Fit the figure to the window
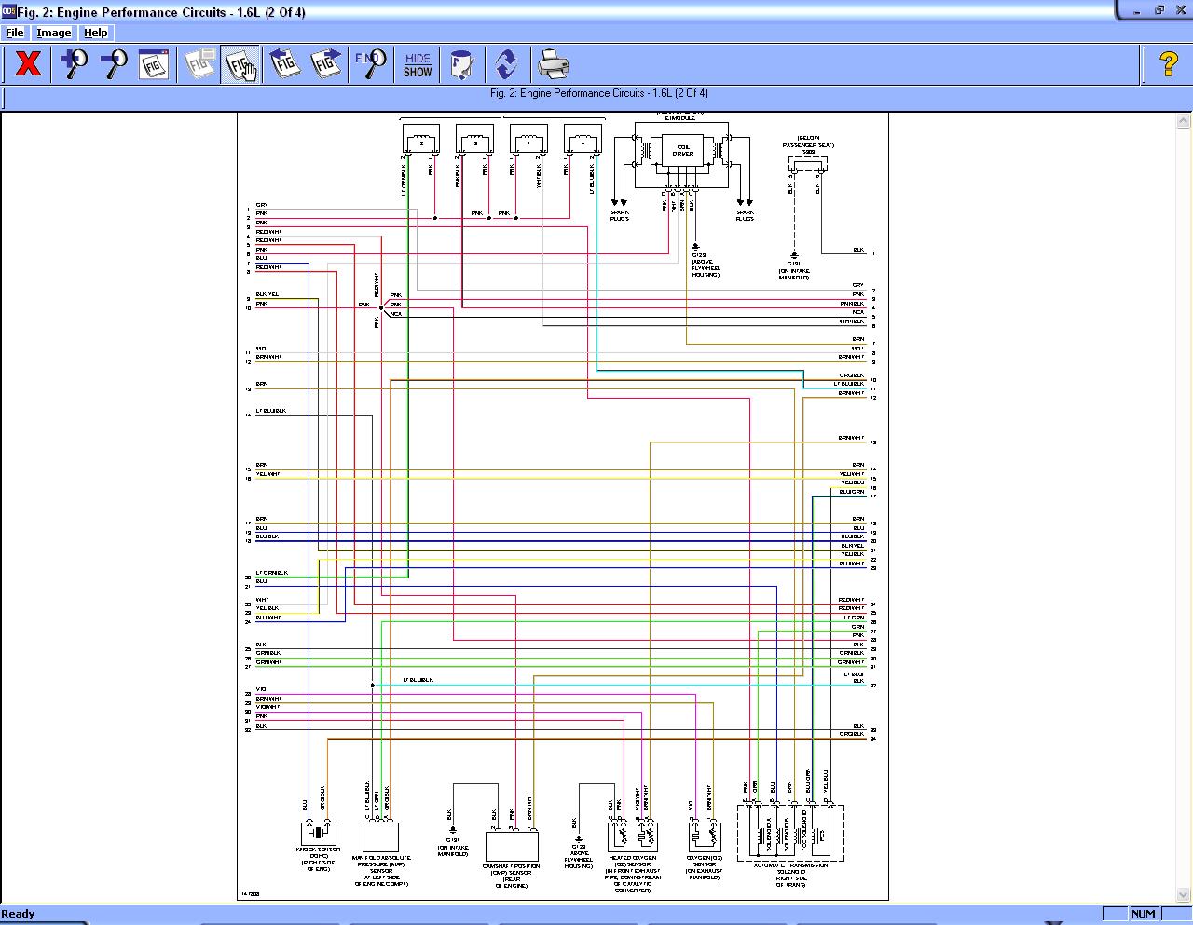This screenshot has height=925, width=1193. tap(154, 64)
